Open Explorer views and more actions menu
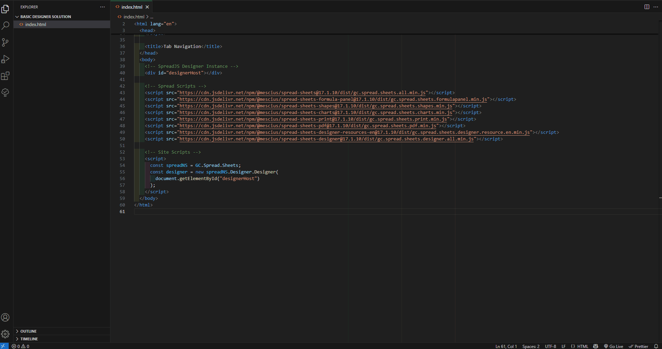Viewport: 662px width, 349px height. coord(102,7)
